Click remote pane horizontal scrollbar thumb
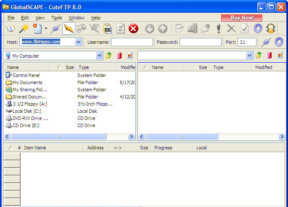This screenshot has height=207, width=288. (x=182, y=136)
